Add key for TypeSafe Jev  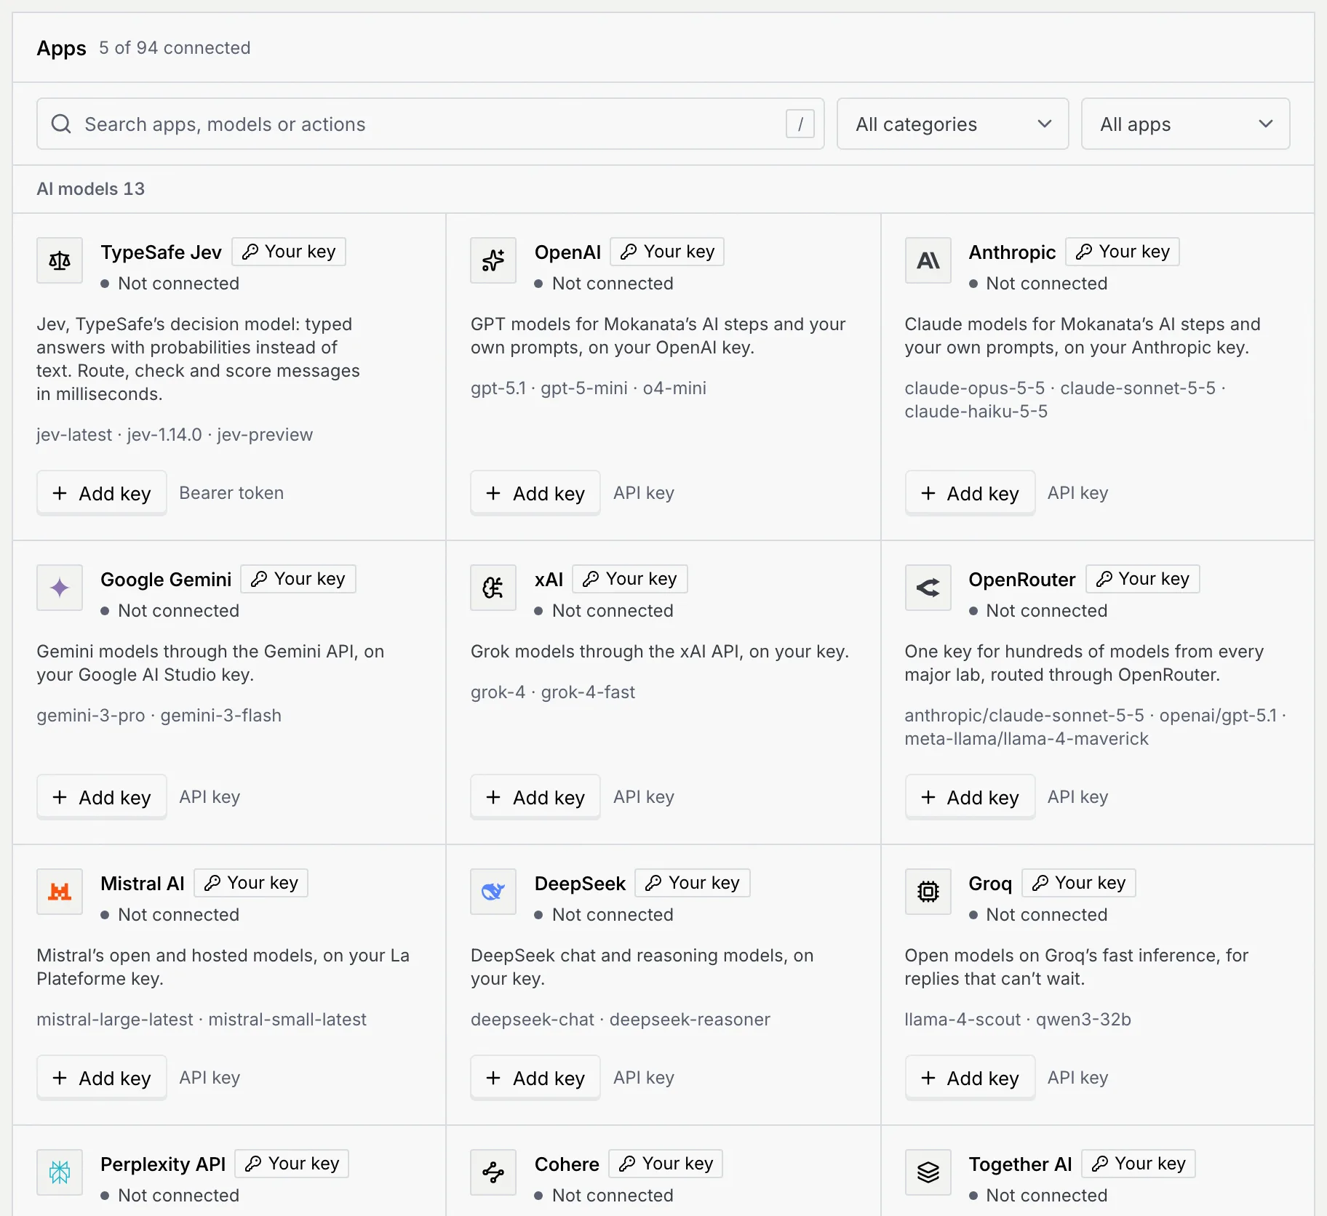tap(102, 493)
